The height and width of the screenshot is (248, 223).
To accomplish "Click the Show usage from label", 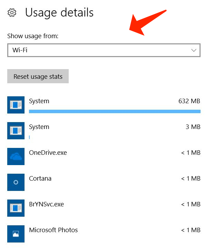I will coord(33,36).
